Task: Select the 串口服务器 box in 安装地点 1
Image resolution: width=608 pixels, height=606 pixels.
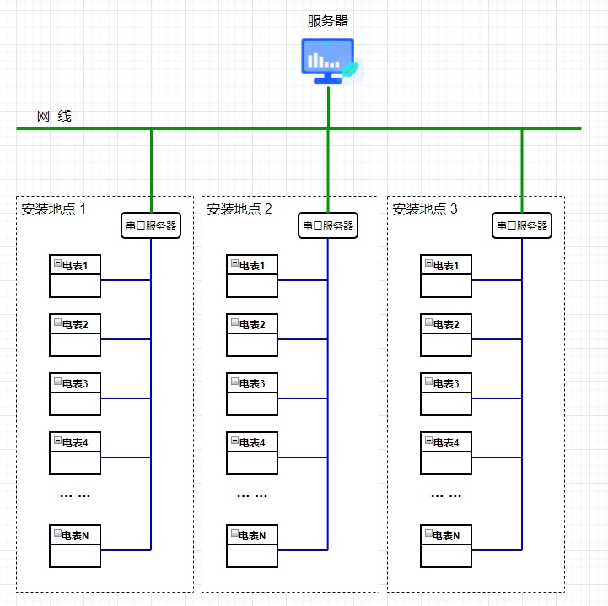Action: pos(151,225)
